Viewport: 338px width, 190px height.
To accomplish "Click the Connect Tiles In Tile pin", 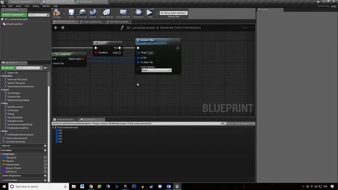I will point(138,58).
